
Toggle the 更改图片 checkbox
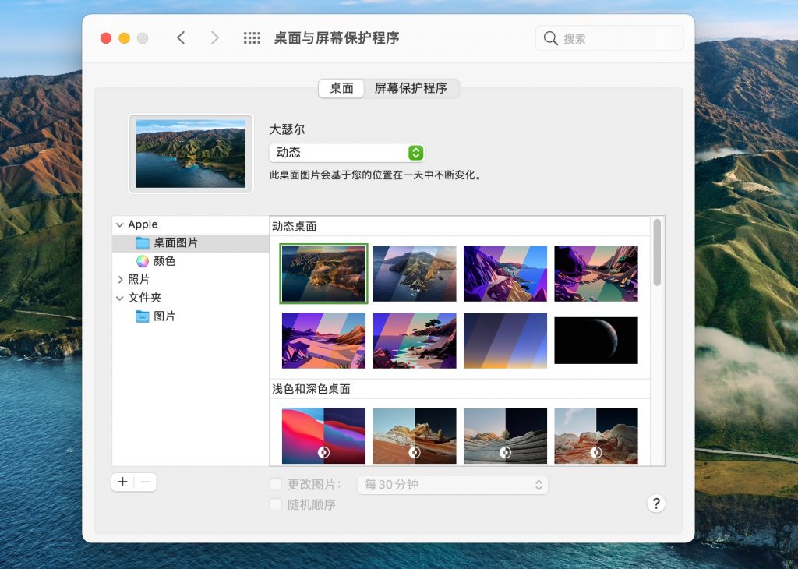tap(275, 484)
